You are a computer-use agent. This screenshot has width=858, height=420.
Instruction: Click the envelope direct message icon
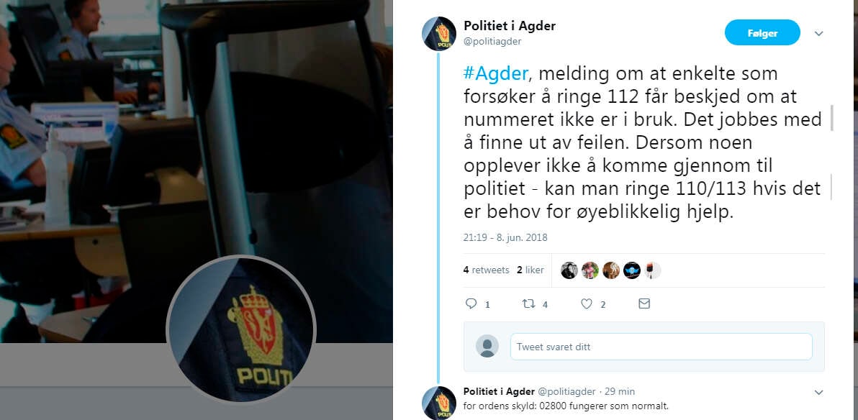point(644,303)
